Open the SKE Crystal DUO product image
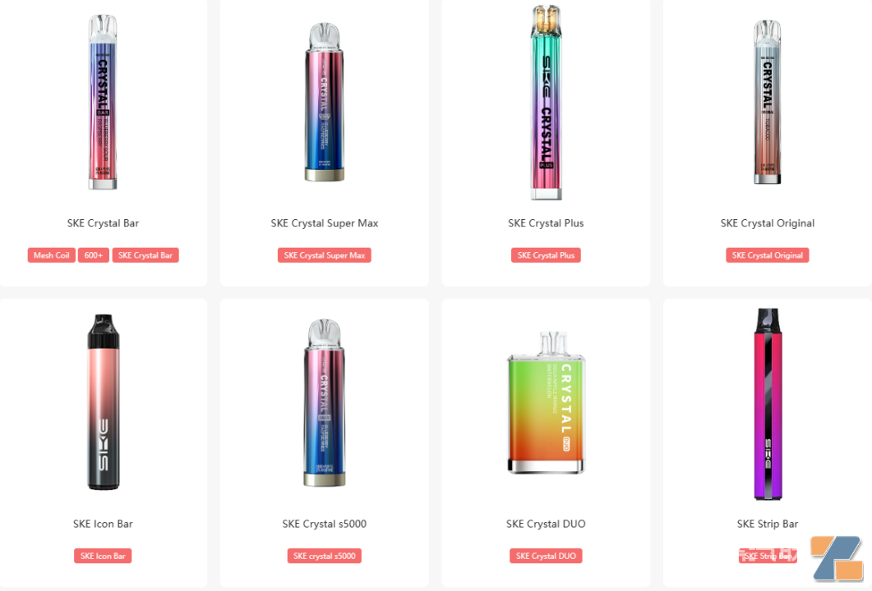 click(546, 402)
